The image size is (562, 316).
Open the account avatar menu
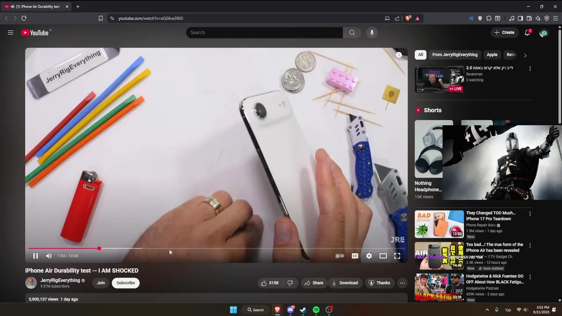(544, 32)
